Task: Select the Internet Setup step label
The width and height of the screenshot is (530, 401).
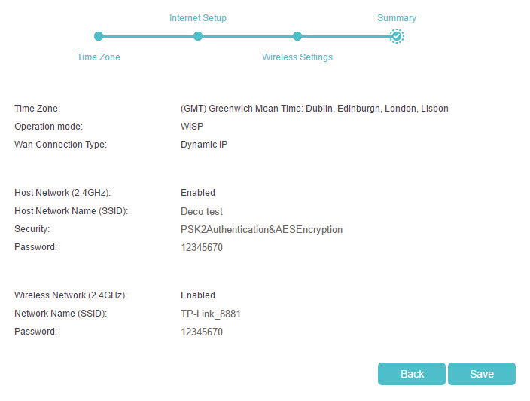Action: click(x=198, y=18)
